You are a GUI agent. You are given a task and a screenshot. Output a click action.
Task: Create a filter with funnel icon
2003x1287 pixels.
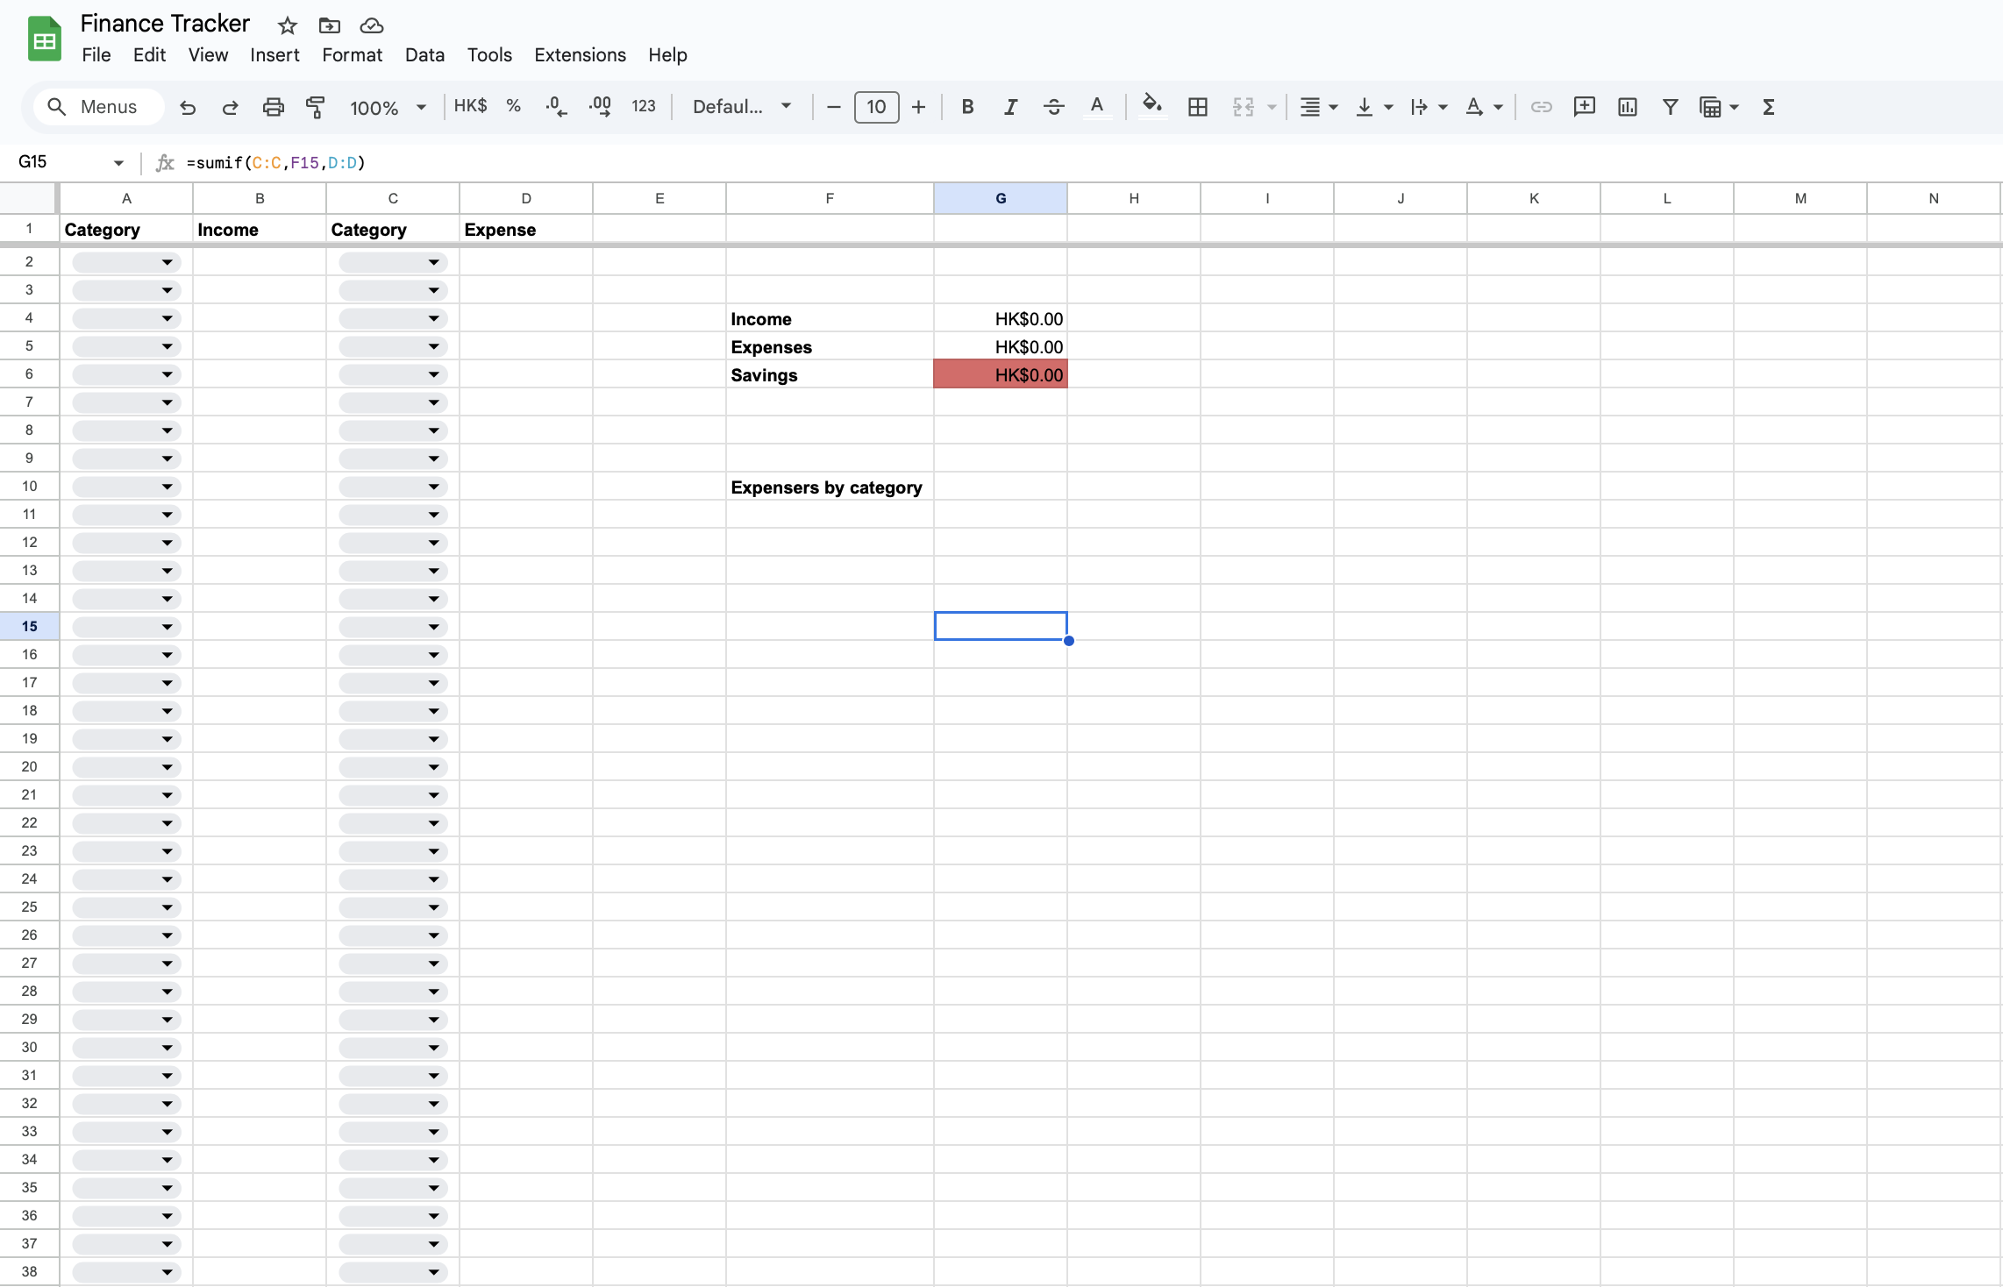tap(1671, 107)
